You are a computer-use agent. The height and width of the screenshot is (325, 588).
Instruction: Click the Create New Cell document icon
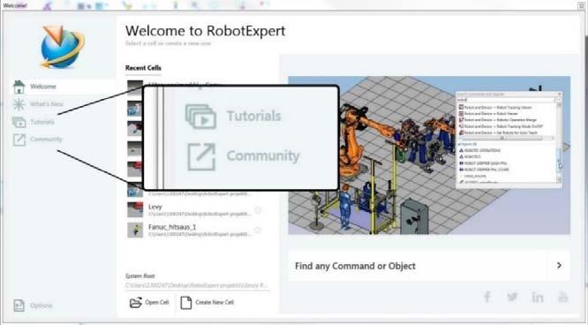(186, 303)
